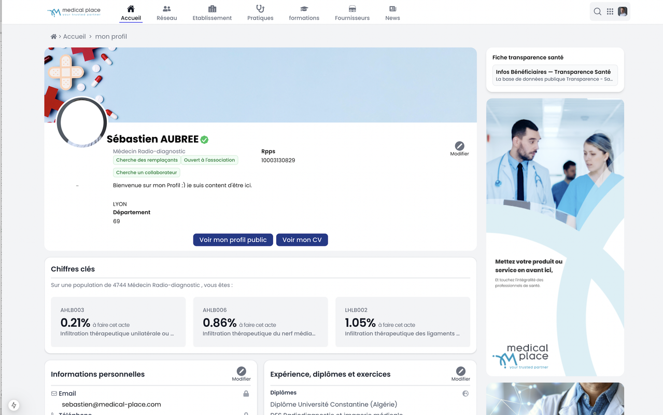The width and height of the screenshot is (663, 415).
Task: Click the search magnifier icon
Action: (x=598, y=11)
